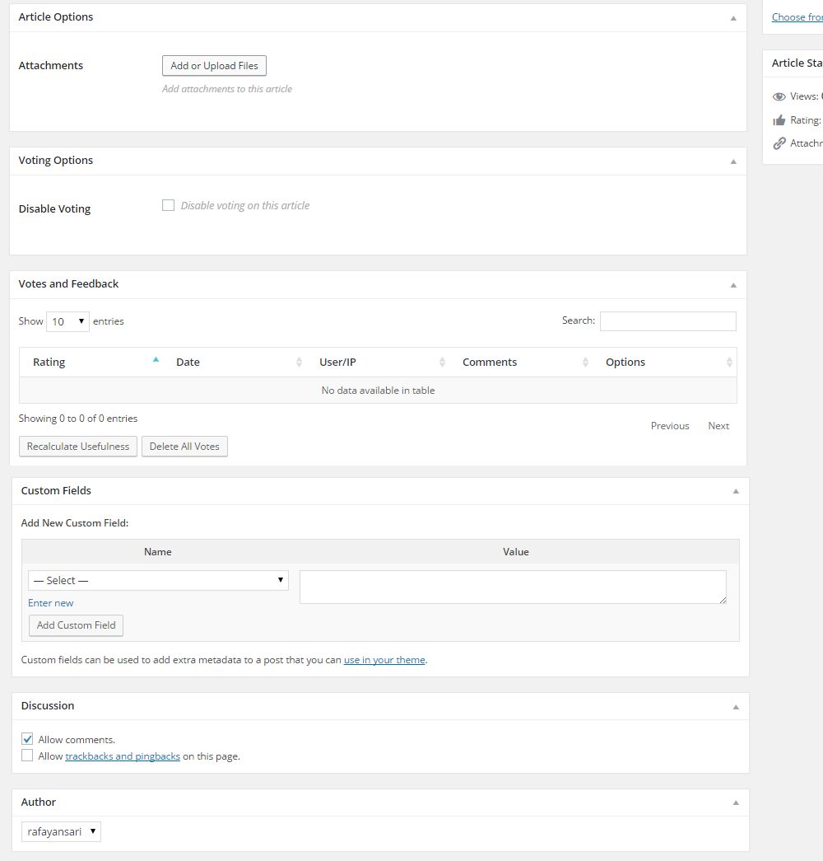
Task: Click the Rating thumbs-up icon
Action: coord(779,120)
